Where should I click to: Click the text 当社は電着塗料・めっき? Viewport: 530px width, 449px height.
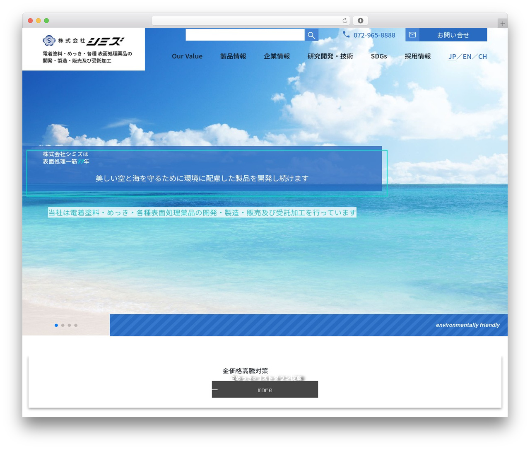pyautogui.click(x=202, y=212)
